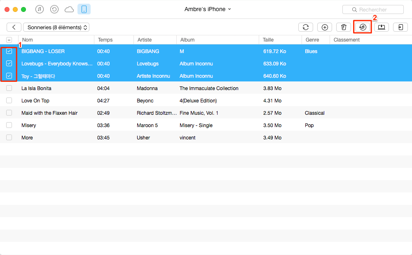Refresh the ringtone list
The image size is (412, 255).
pos(306,27)
